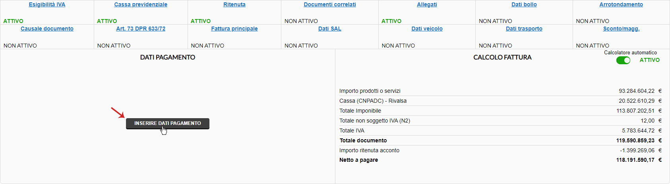Click the Causale documento link
The height and width of the screenshot is (184, 670).
[47, 29]
